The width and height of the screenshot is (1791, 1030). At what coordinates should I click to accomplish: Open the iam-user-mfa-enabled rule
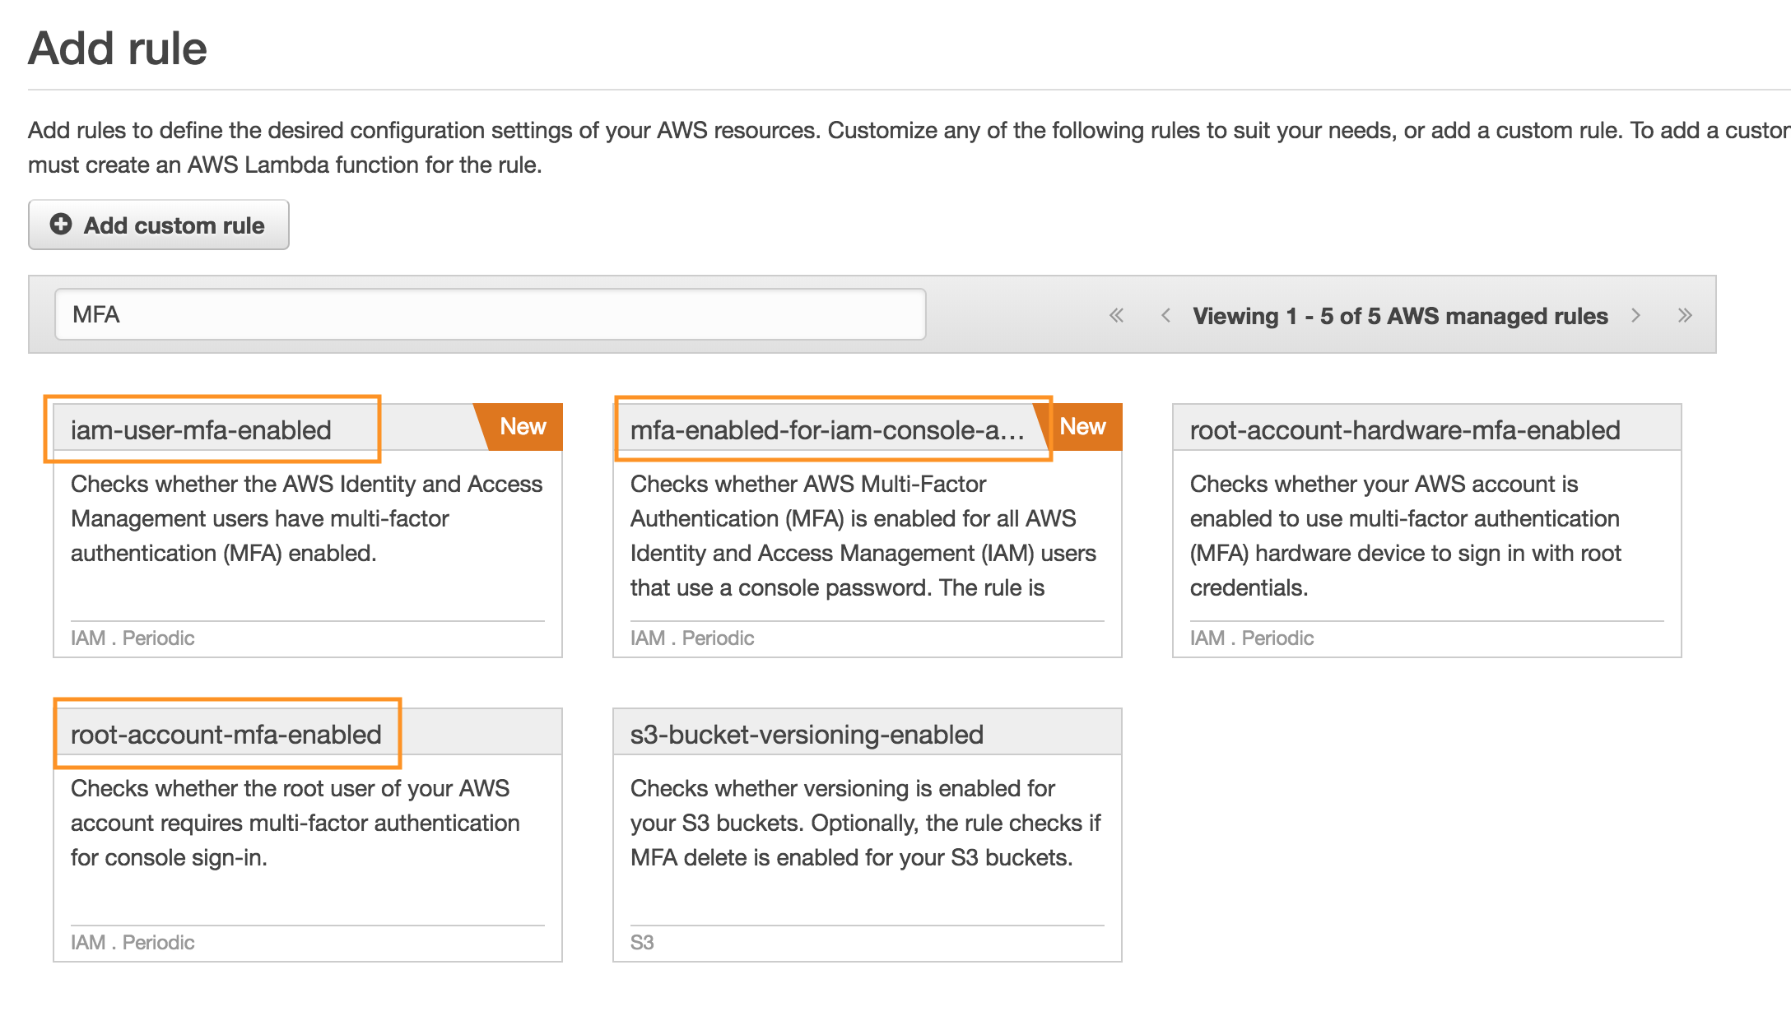(x=201, y=430)
